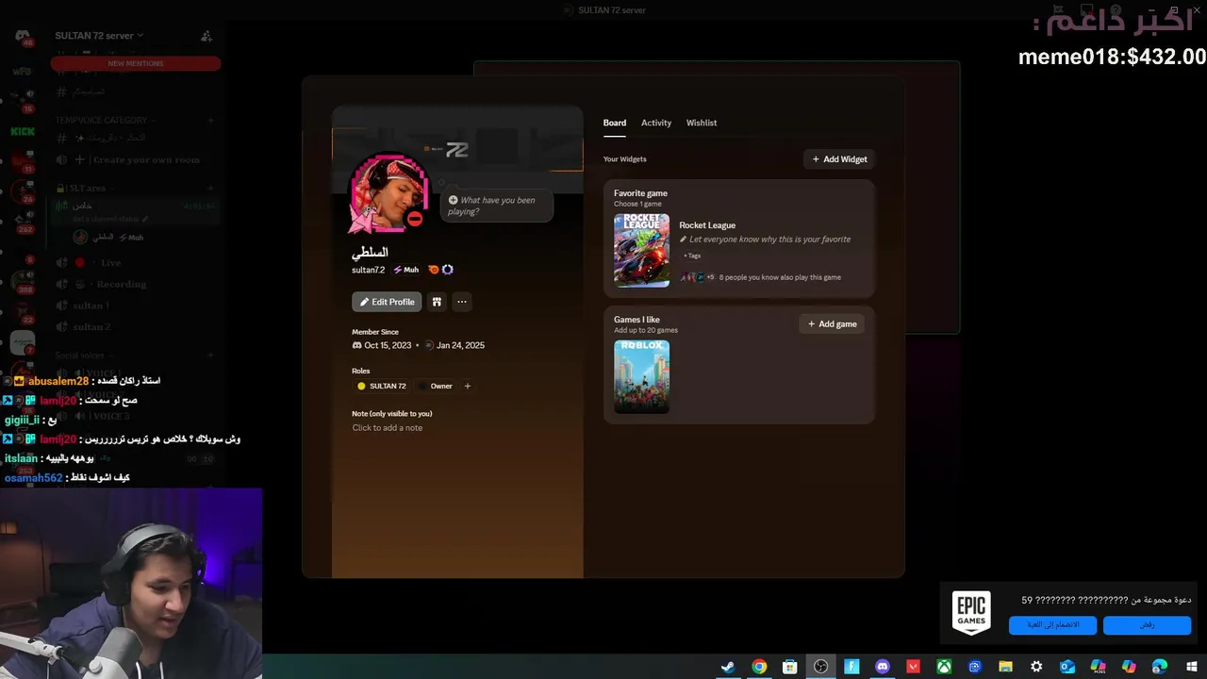The image size is (1207, 679).
Task: Join the sultan 1 voice channel
Action: (138, 306)
